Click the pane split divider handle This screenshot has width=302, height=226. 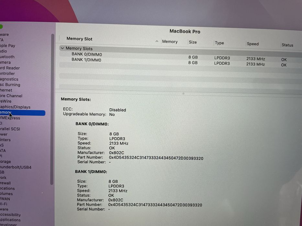[x=183, y=93]
